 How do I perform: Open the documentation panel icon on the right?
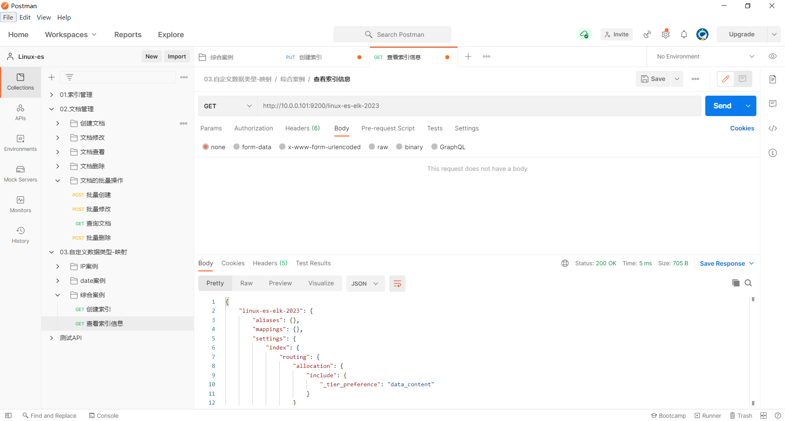pyautogui.click(x=773, y=79)
